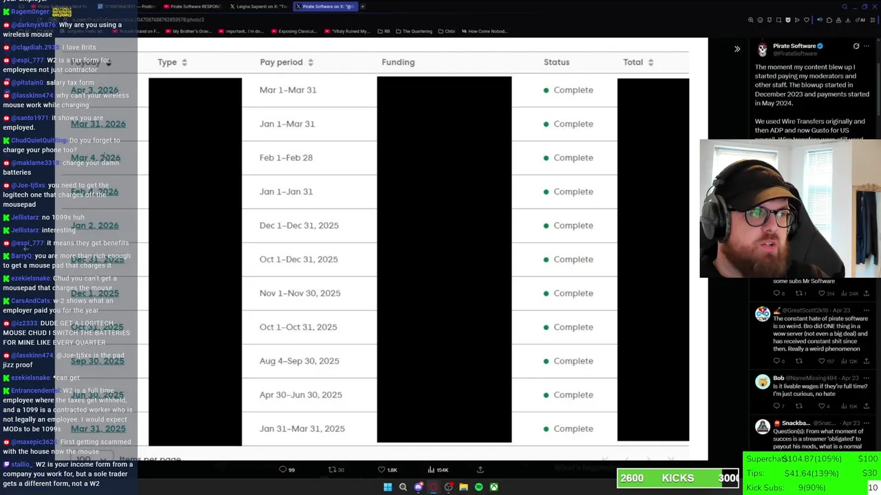Like the GreatScott2k16 reply
Viewport: 881px width, 495px height.
(825, 361)
